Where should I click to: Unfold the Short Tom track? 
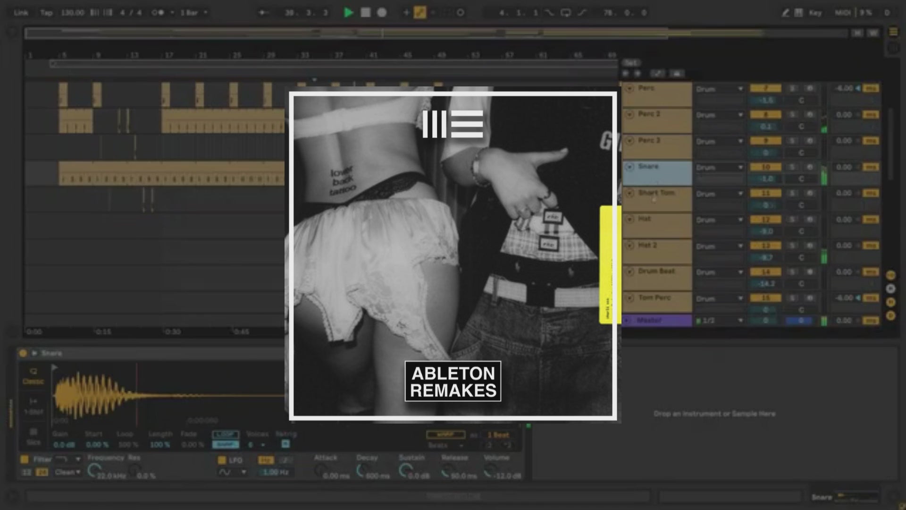pyautogui.click(x=629, y=193)
